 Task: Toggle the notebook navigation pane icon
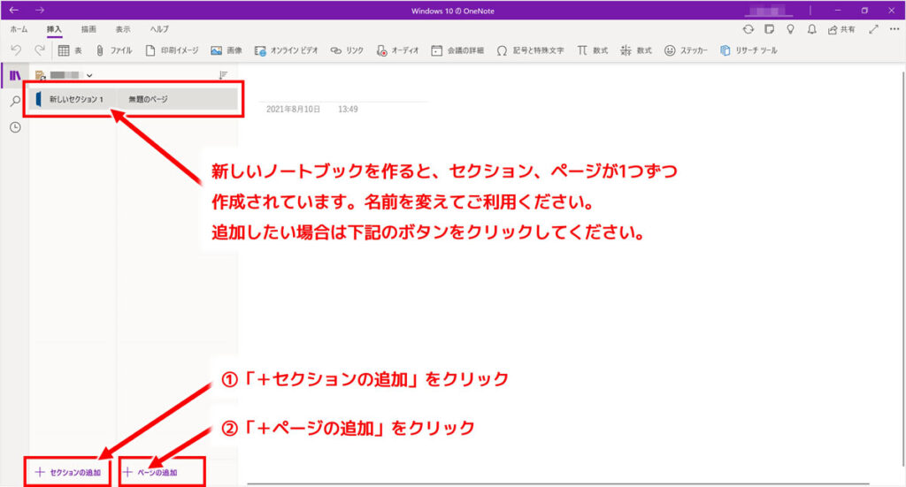click(x=15, y=76)
